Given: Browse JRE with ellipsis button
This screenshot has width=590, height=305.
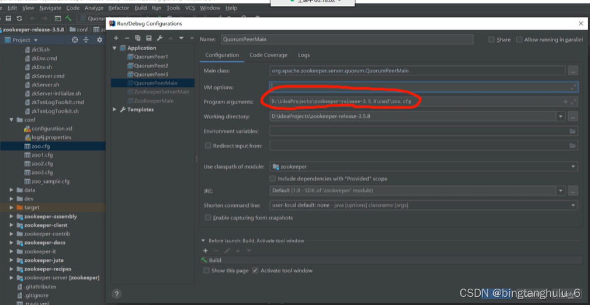Looking at the screenshot, I should click(572, 191).
